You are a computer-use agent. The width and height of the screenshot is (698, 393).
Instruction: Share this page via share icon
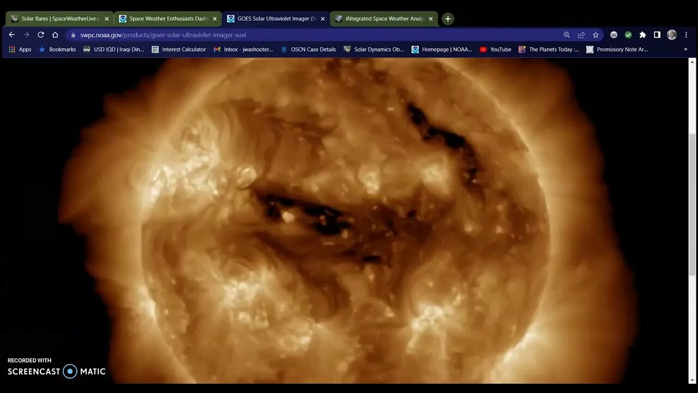coord(581,34)
